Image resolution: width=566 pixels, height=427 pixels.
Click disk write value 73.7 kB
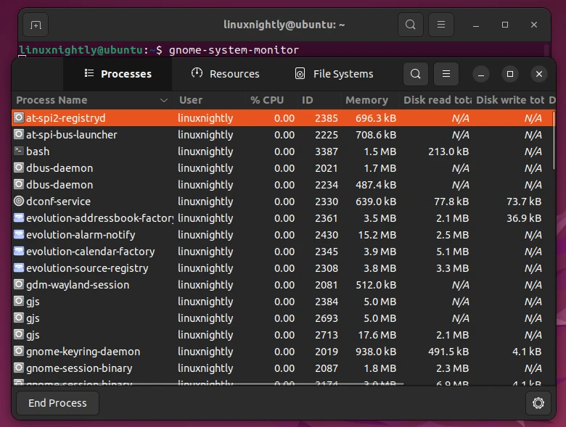tap(524, 202)
